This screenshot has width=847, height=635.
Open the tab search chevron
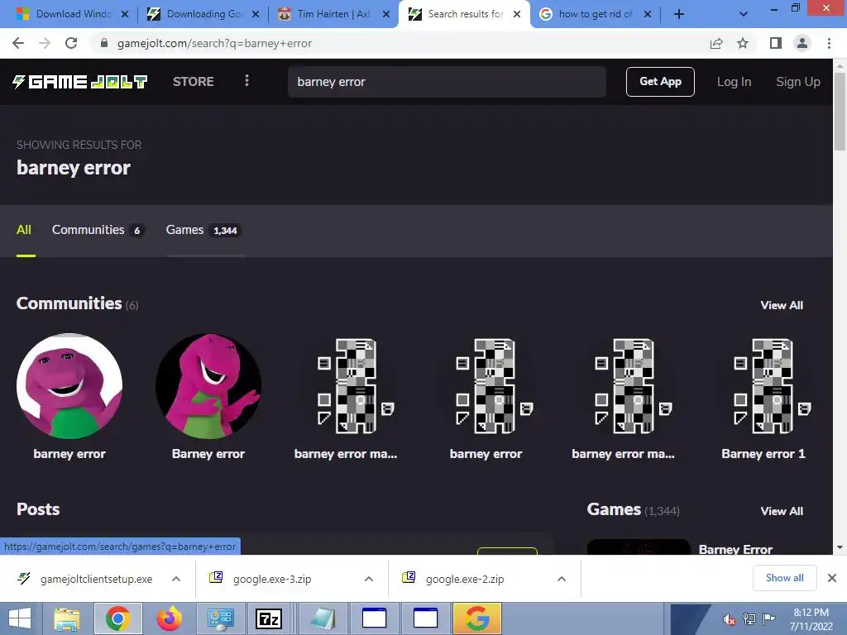[x=744, y=14]
